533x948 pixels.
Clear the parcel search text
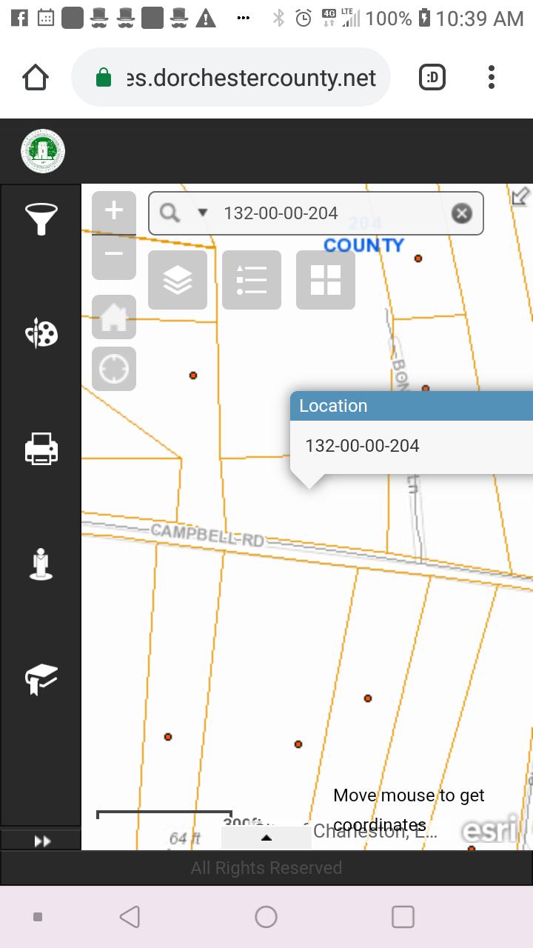pyautogui.click(x=461, y=213)
